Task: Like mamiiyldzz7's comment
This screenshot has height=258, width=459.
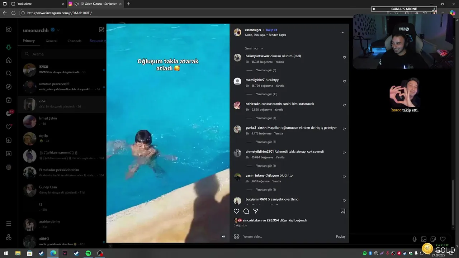Action: pos(344,81)
